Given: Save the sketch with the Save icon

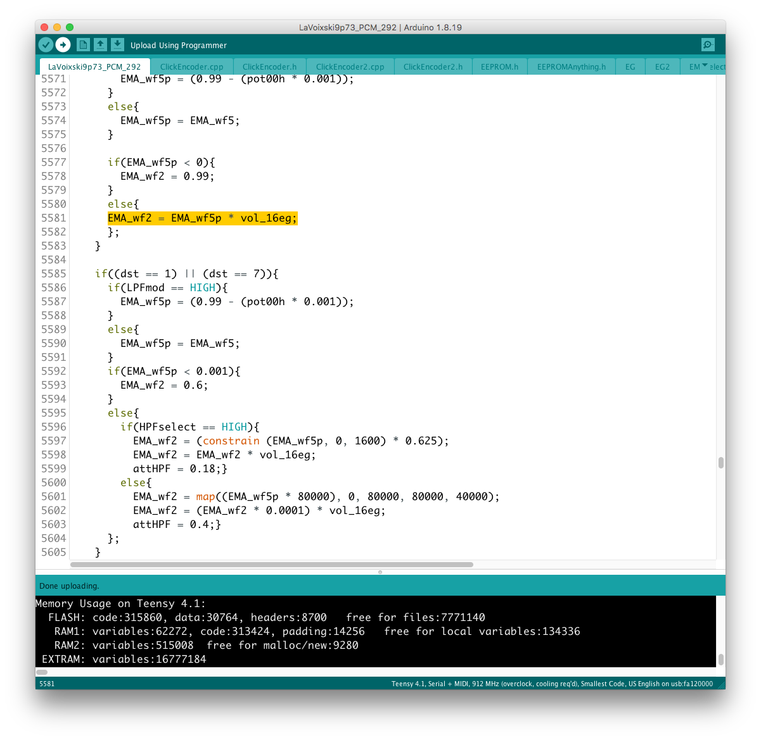Looking at the screenshot, I should [117, 44].
